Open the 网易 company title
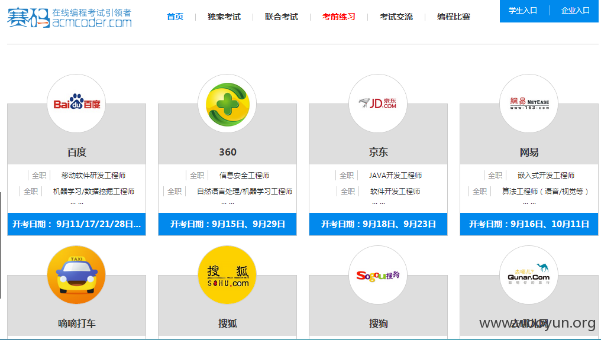Viewport: 601px width, 340px height. click(529, 152)
